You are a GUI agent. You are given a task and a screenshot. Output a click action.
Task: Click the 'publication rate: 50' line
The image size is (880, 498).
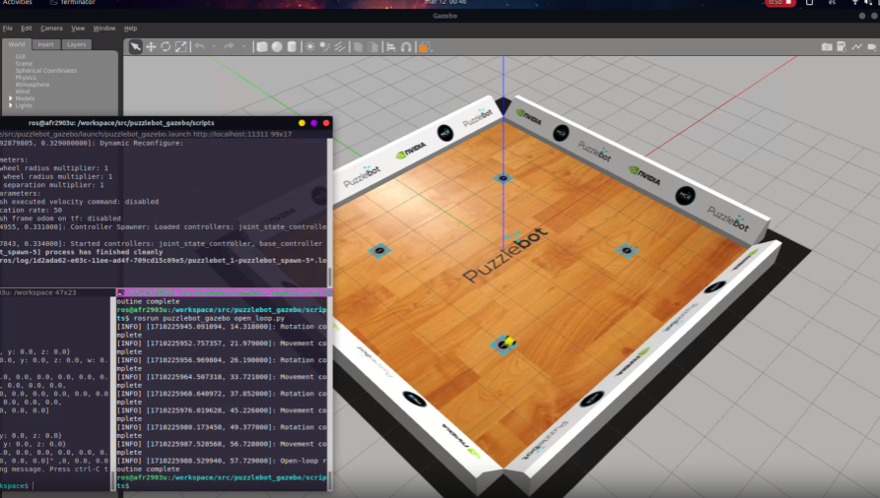[31, 211]
